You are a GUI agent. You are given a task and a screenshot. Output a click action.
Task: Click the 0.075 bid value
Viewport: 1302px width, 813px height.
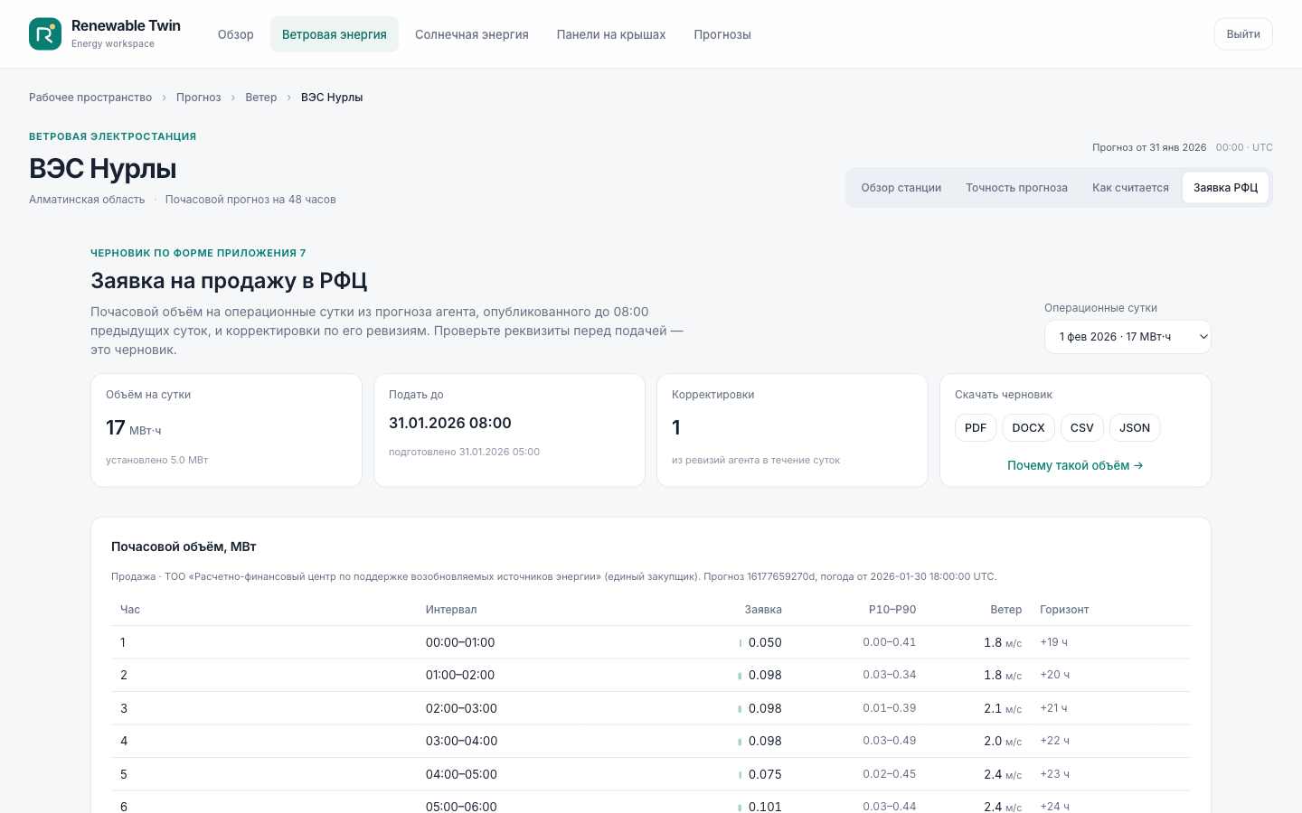coord(765,774)
